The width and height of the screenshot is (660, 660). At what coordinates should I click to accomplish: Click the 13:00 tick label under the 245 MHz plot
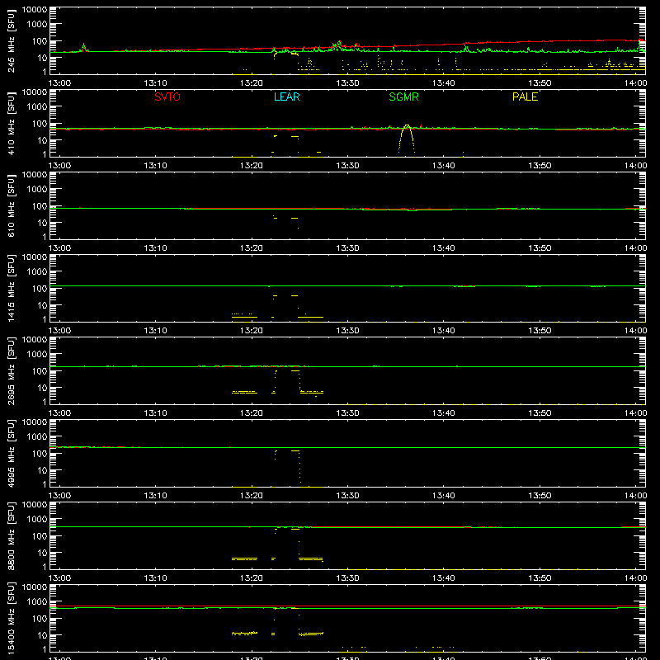click(59, 83)
